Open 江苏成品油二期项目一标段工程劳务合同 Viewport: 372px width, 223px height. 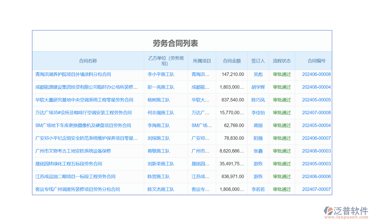tap(75, 177)
